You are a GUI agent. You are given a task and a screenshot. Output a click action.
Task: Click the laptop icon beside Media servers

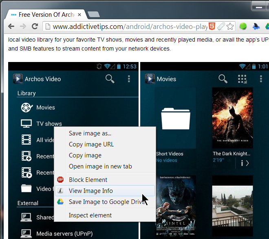point(26,234)
